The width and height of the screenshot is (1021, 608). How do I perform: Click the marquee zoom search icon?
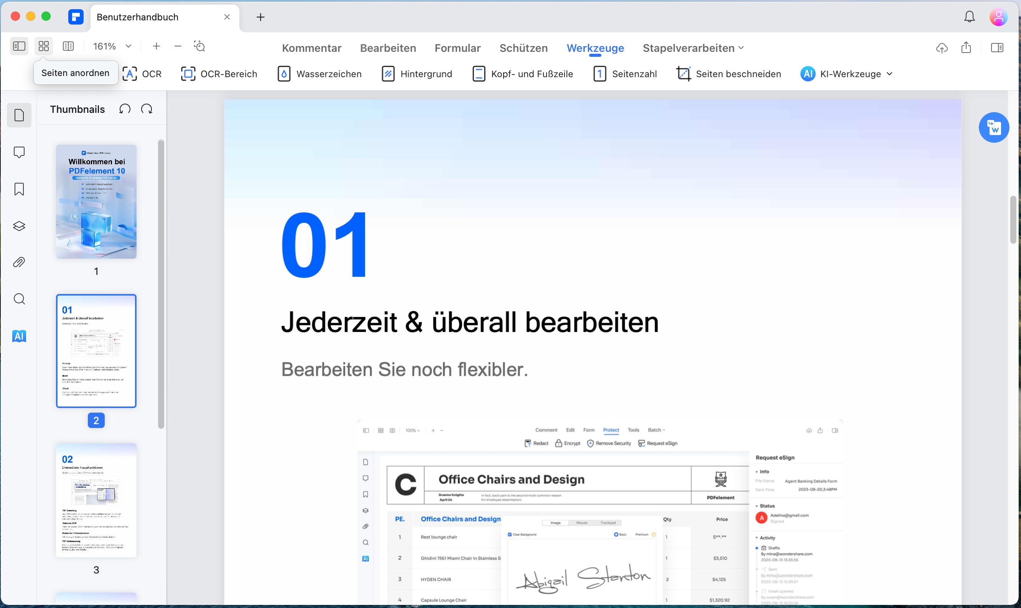(200, 46)
